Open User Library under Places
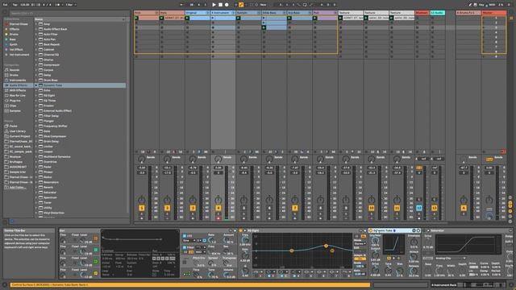The height and width of the screenshot is (290, 516). [18, 131]
